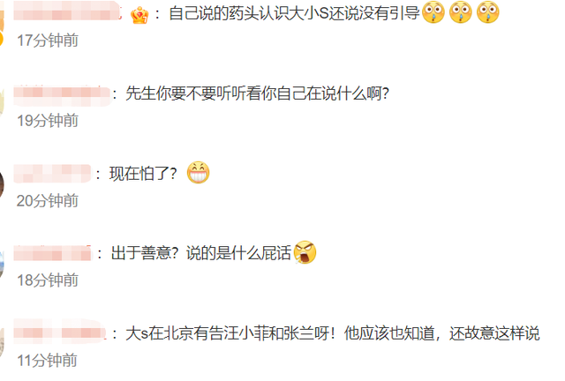The image size is (565, 381).
Task: Select comment text 现在怕了?
Action: coord(143,174)
